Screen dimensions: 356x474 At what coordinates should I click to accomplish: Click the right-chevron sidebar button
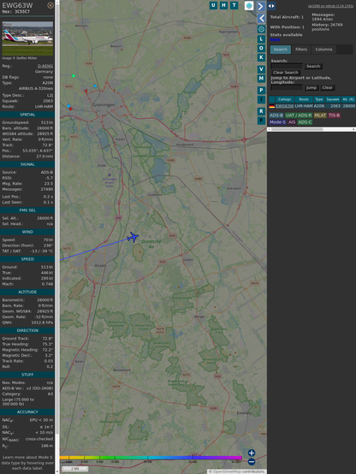(261, 6)
